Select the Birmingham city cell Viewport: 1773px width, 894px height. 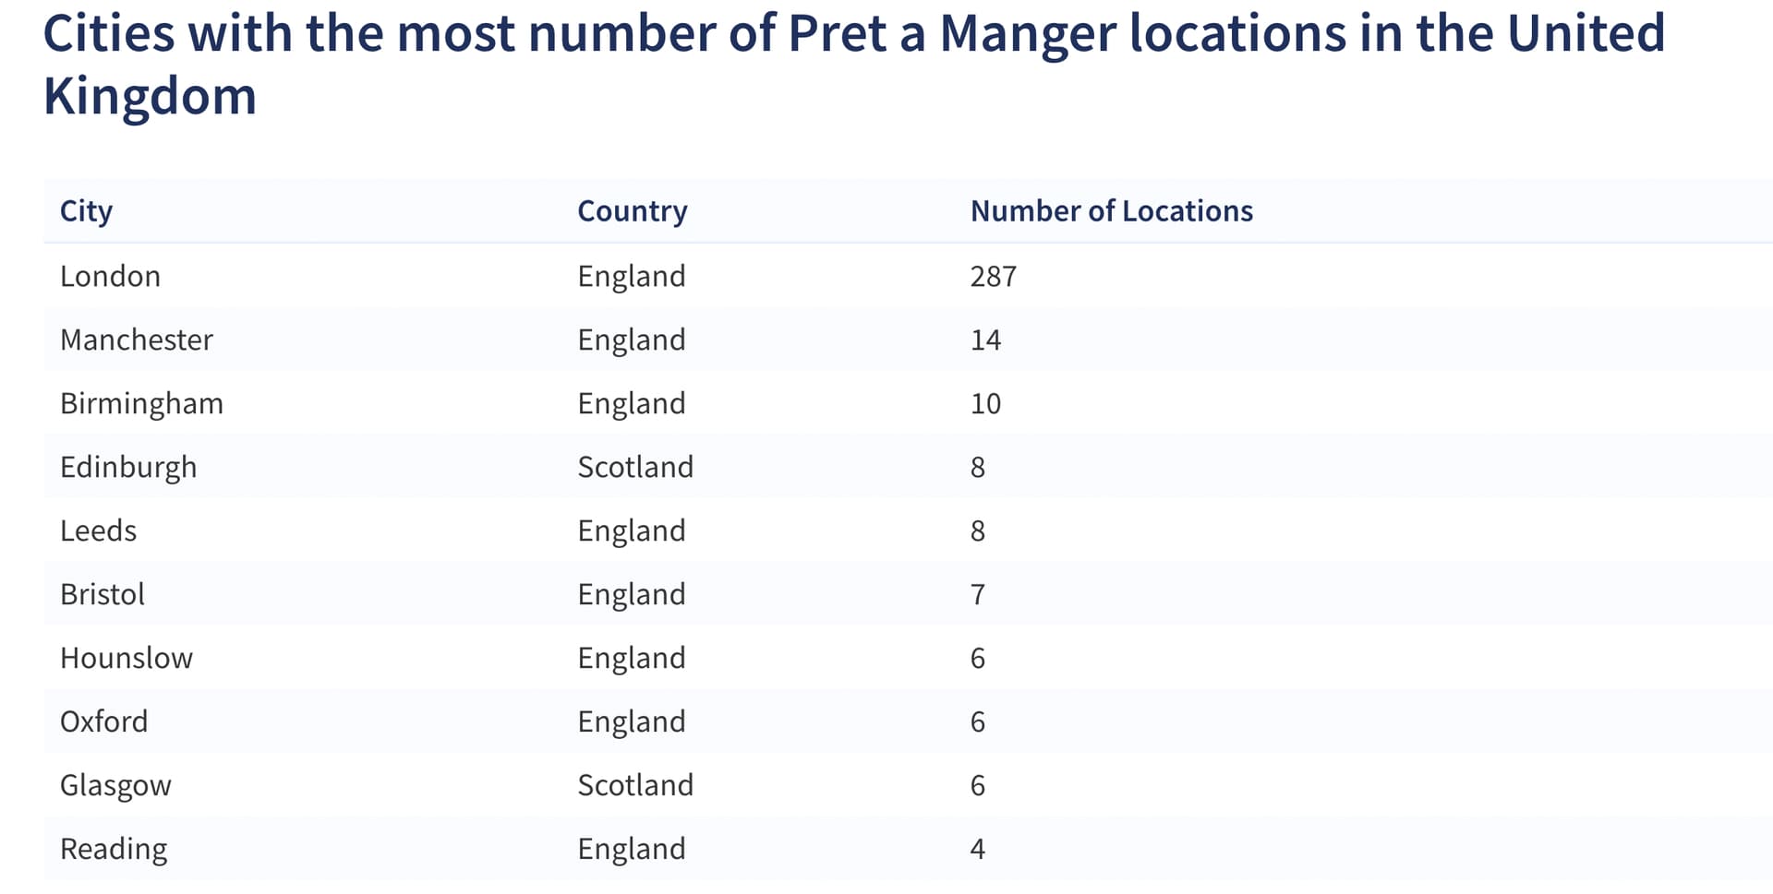[141, 403]
